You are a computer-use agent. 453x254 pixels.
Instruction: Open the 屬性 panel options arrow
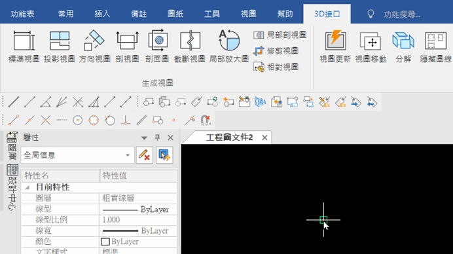(144, 138)
